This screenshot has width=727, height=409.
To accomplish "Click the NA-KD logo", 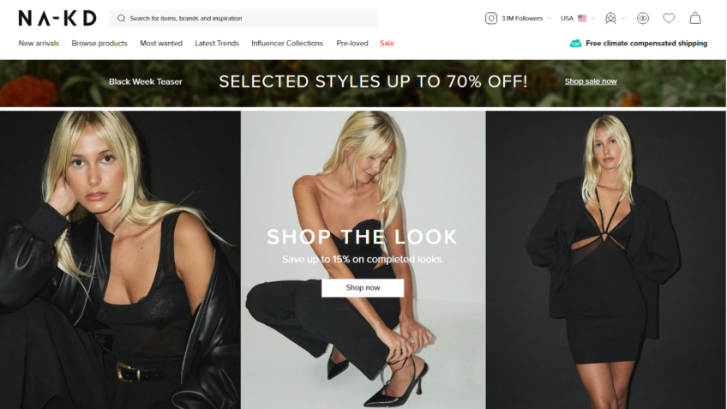I will point(57,18).
